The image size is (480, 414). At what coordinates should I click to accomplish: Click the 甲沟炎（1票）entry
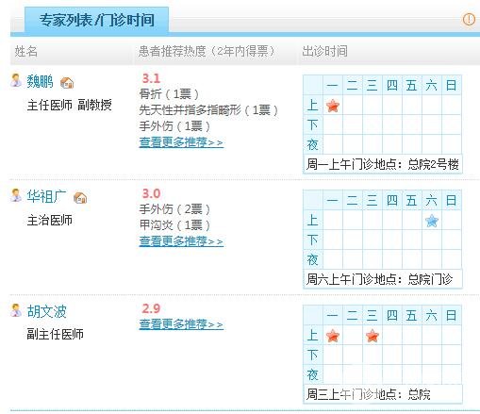pos(174,225)
